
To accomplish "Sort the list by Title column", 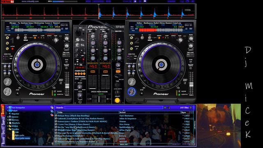I will pos(88,112).
